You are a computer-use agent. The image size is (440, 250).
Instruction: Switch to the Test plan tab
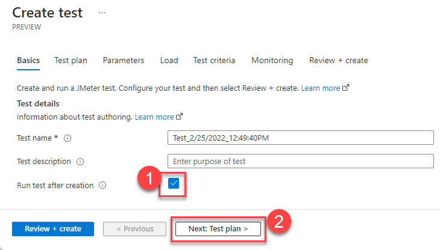(x=71, y=61)
